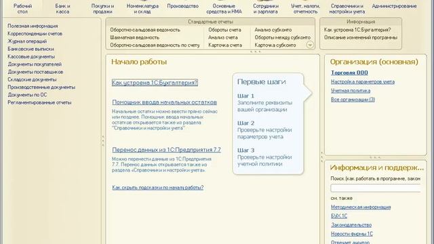Image resolution: width=434 pixels, height=244 pixels.
Task: Go to Администрирование section
Action: 394,6
